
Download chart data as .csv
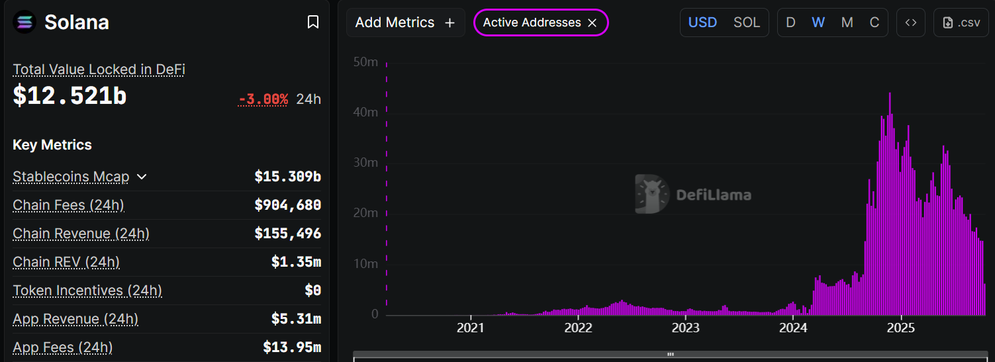961,23
